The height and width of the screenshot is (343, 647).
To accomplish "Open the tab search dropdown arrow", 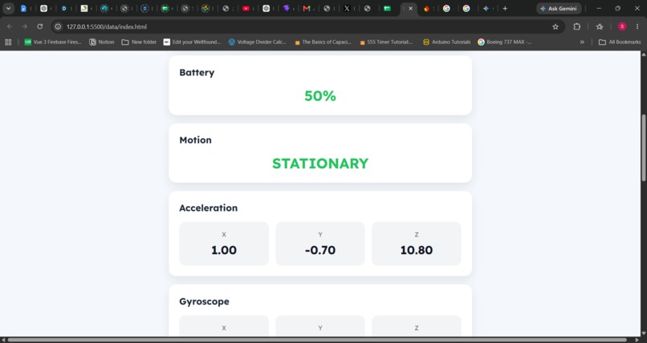I will coord(8,8).
